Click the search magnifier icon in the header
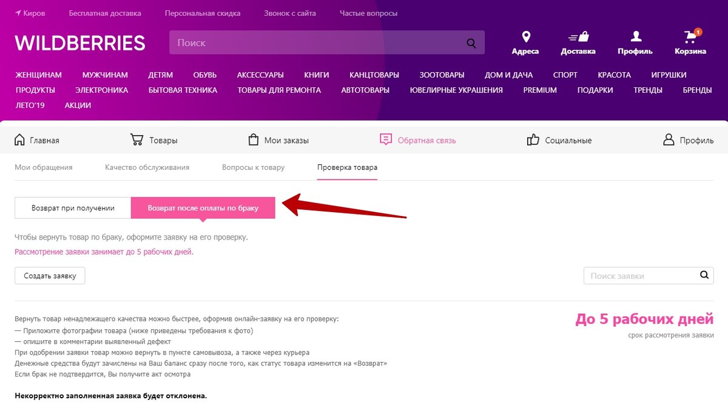Viewport: 728px width, 408px height. (471, 43)
